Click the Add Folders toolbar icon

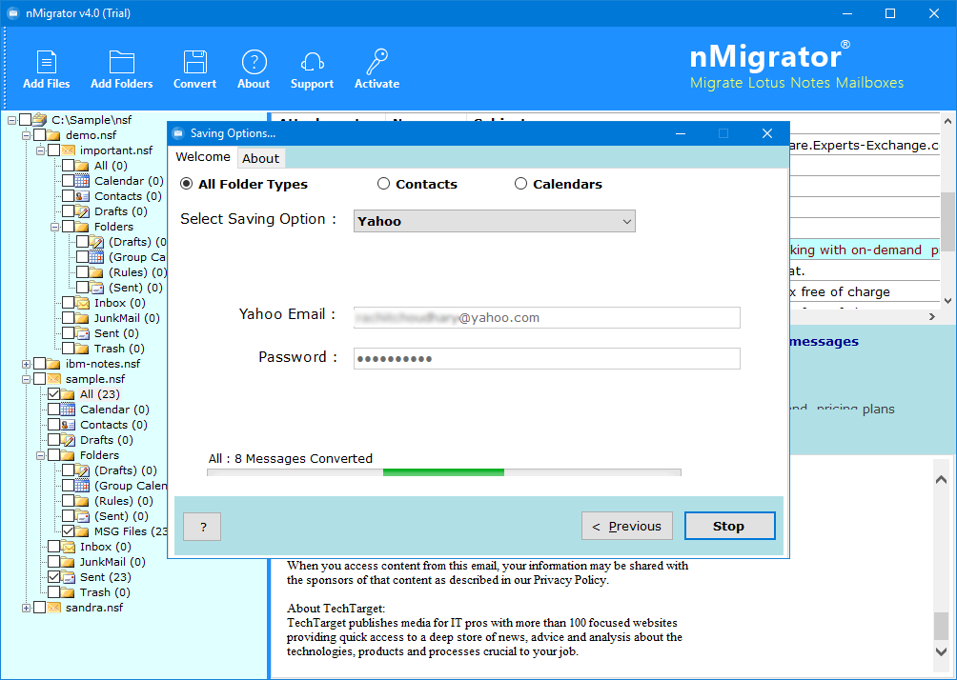point(121,62)
